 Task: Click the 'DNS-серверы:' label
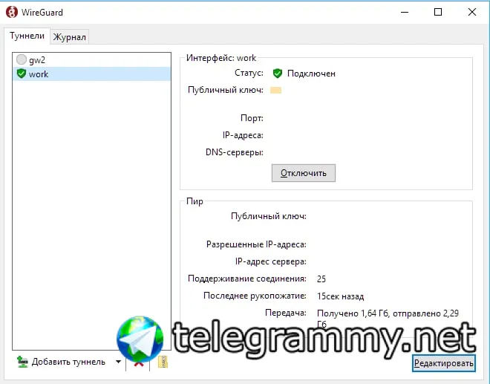[x=235, y=152]
